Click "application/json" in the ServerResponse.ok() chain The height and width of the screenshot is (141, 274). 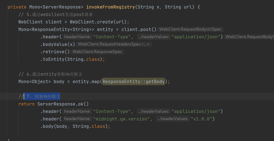tap(196, 112)
